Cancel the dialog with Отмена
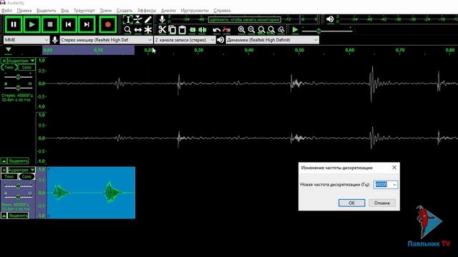 pos(381,203)
